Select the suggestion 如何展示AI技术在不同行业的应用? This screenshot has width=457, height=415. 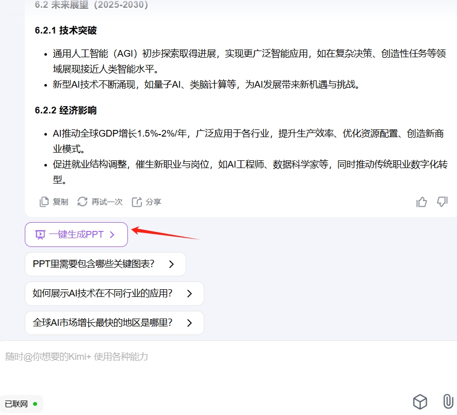pyautogui.click(x=115, y=293)
